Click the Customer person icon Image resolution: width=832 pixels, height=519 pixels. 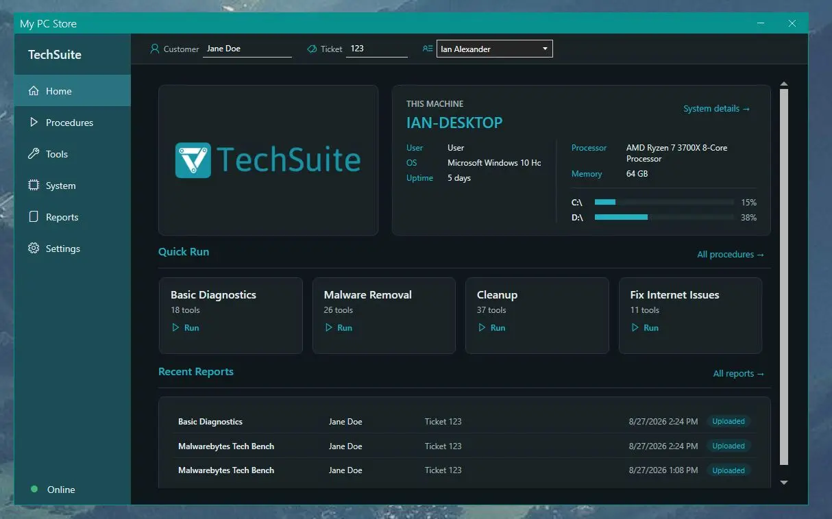(155, 49)
